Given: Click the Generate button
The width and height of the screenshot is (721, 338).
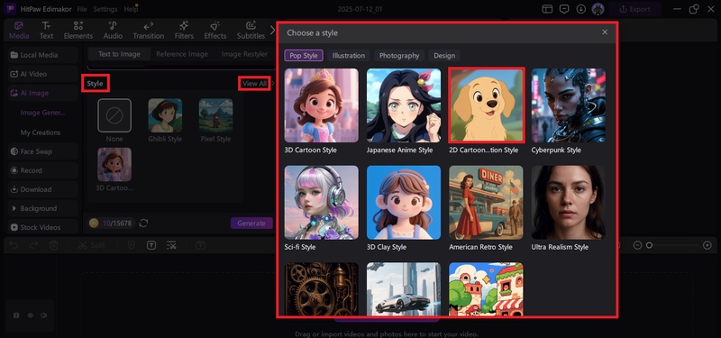Looking at the screenshot, I should pyautogui.click(x=251, y=223).
